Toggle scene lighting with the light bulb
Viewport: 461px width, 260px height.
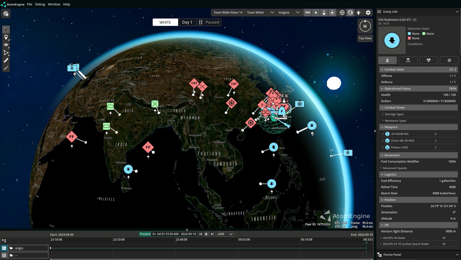(x=358, y=12)
